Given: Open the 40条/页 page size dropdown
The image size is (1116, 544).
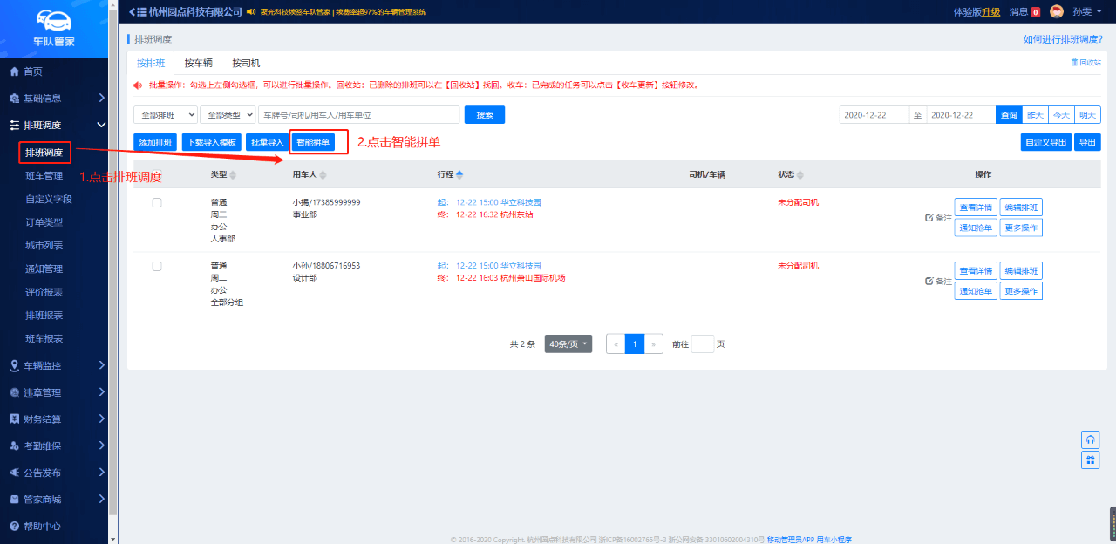Looking at the screenshot, I should coord(568,344).
